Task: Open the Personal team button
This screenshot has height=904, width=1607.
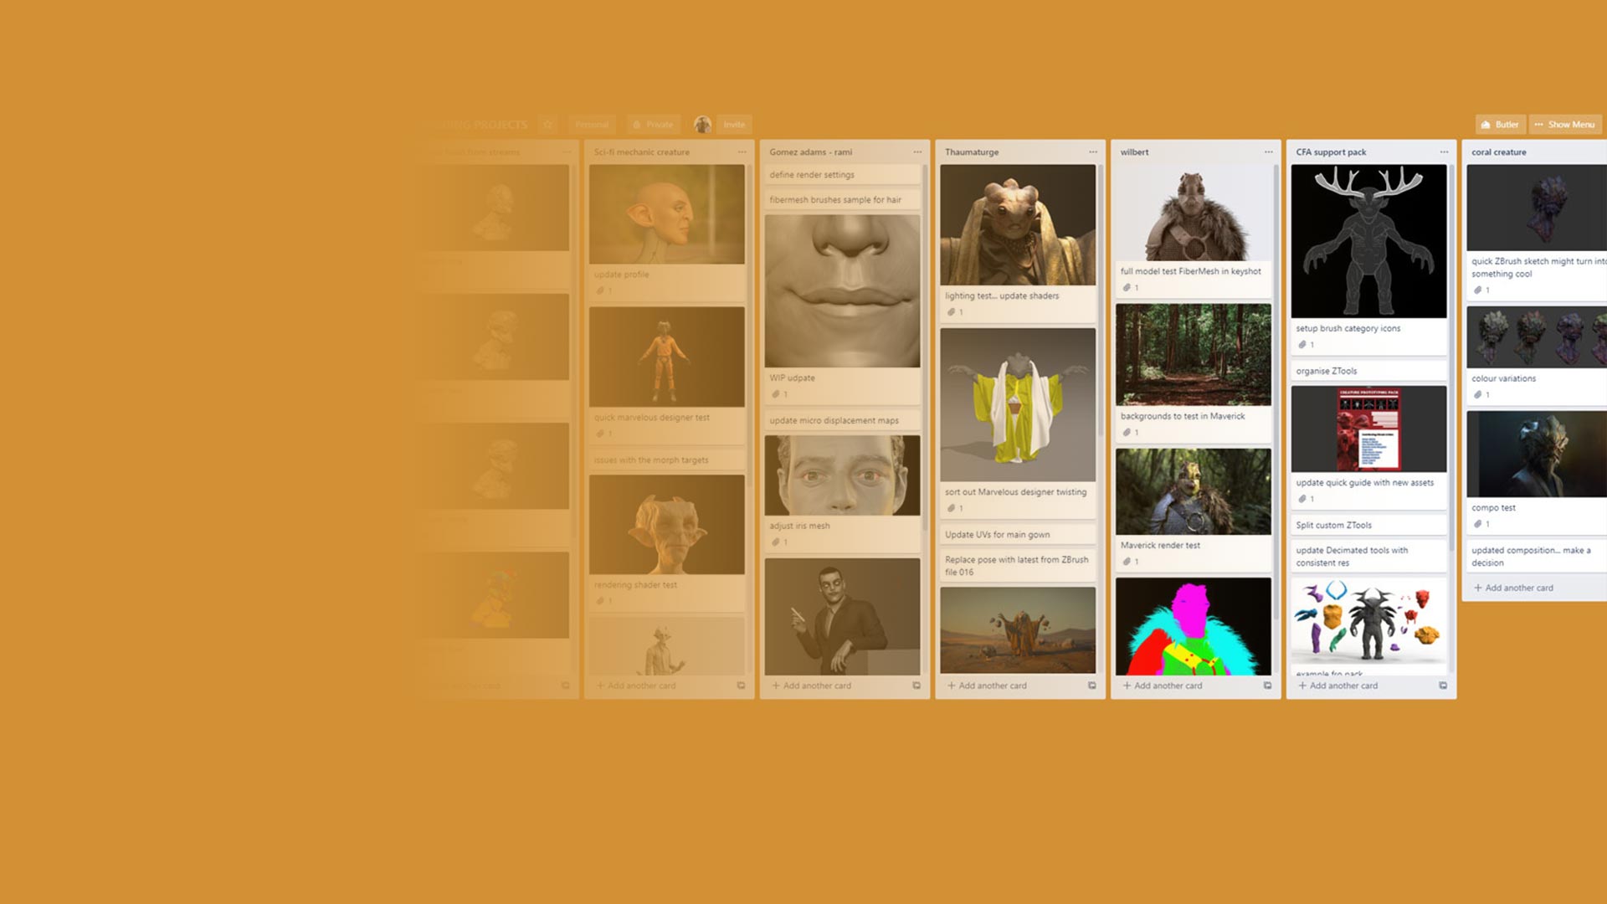Action: point(592,125)
